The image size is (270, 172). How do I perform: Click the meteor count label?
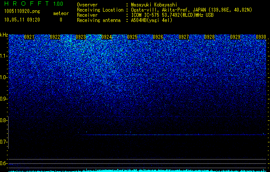click(x=61, y=13)
